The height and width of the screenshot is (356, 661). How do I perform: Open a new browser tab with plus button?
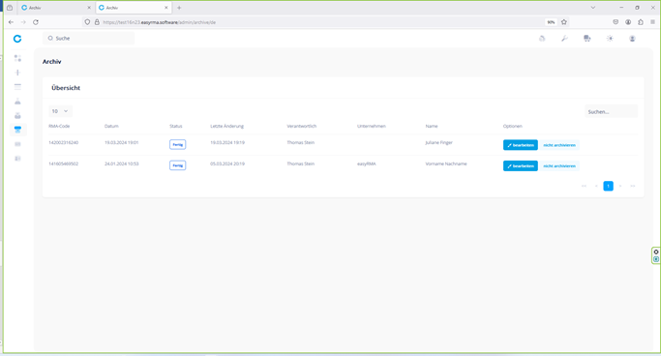click(179, 8)
